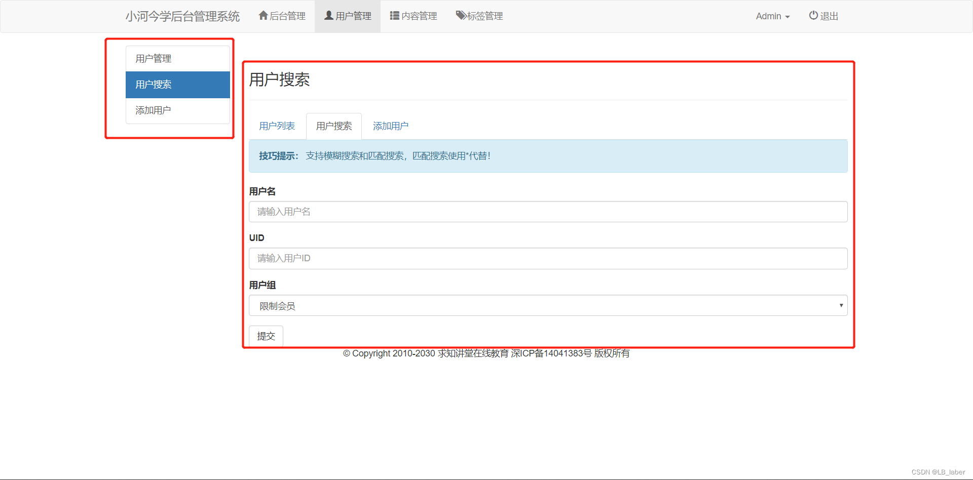Viewport: 973px width, 480px height.
Task: Click 退出 to log out
Action: (823, 16)
